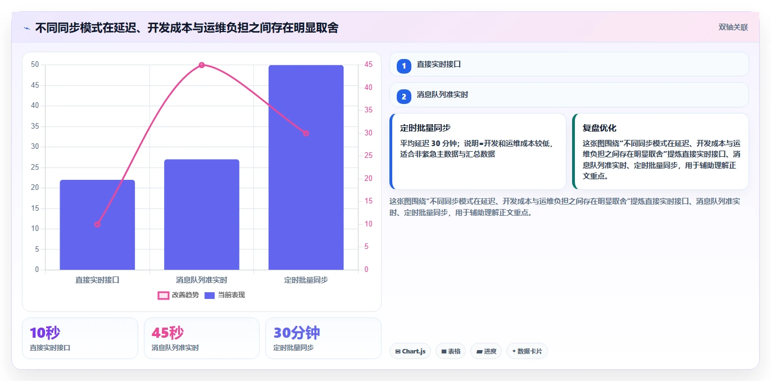The height and width of the screenshot is (381, 771).
Task: Click the 表格 tag chip
Action: (450, 351)
